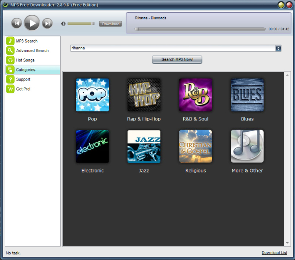The image size is (295, 260).
Task: Go to MP3 Search in sidebar
Action: click(27, 41)
